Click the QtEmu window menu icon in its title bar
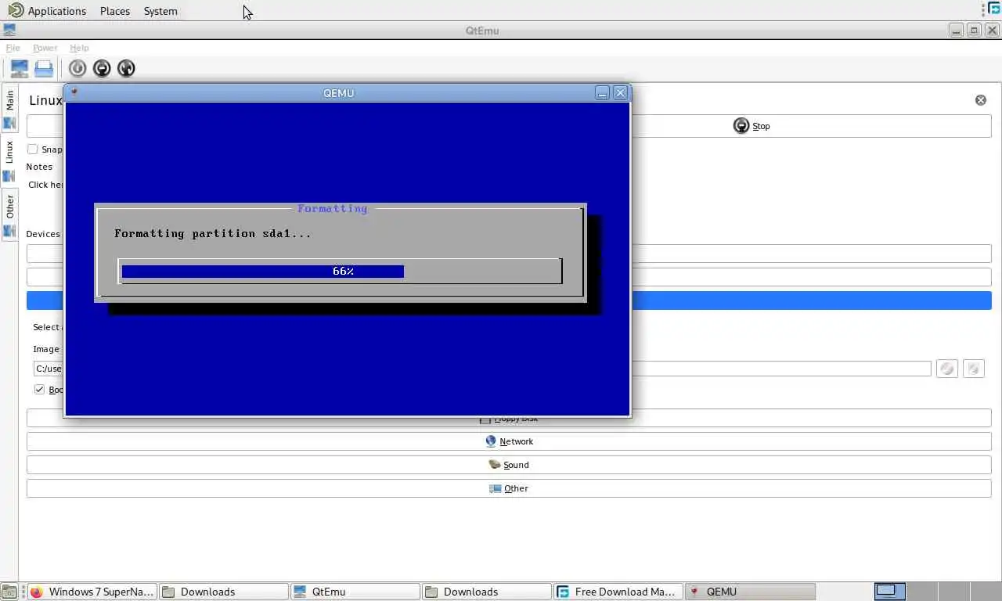This screenshot has width=1002, height=601. (9, 31)
